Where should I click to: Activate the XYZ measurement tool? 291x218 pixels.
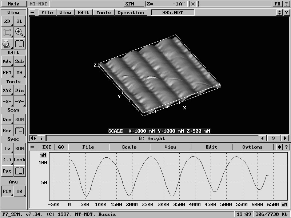click(7, 90)
